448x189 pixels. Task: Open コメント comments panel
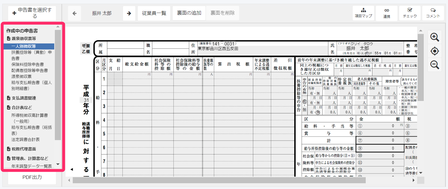[x=433, y=13]
